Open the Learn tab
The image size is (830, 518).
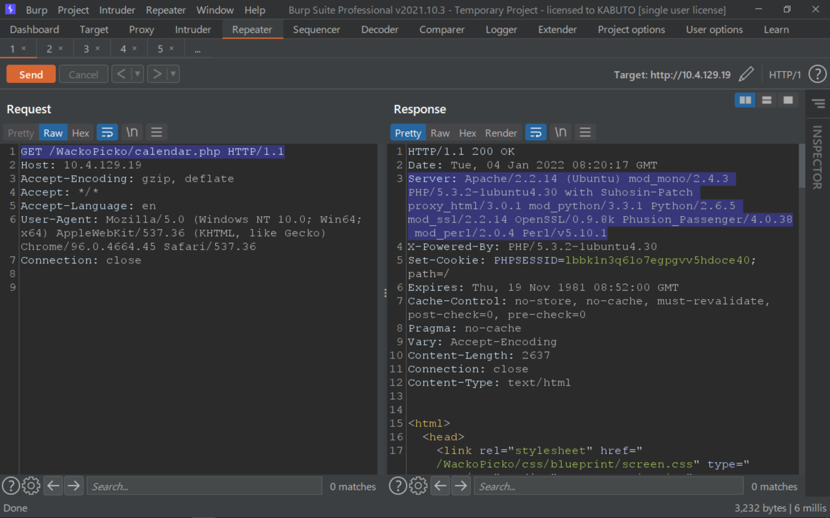click(776, 30)
